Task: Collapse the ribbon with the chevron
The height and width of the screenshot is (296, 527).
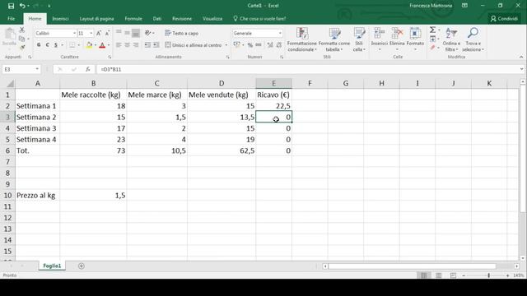Action: point(521,57)
